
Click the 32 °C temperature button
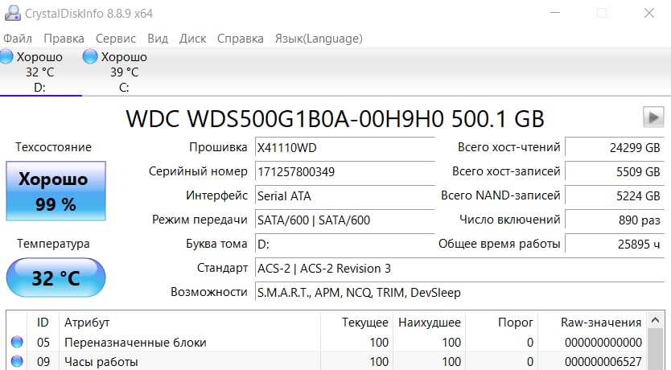click(56, 277)
